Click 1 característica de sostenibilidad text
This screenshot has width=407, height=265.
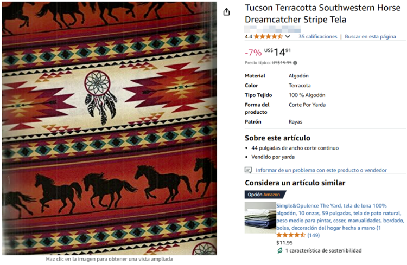[x=323, y=250]
